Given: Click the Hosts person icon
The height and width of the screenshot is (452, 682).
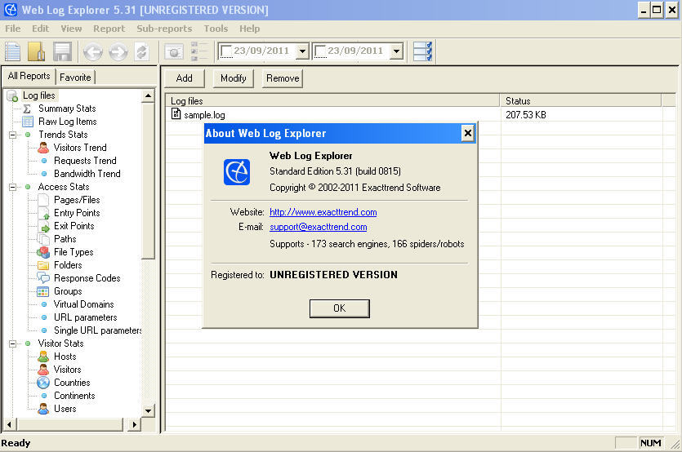Looking at the screenshot, I should pos(43,357).
